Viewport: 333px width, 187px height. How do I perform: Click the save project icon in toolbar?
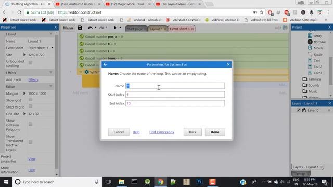point(80,28)
